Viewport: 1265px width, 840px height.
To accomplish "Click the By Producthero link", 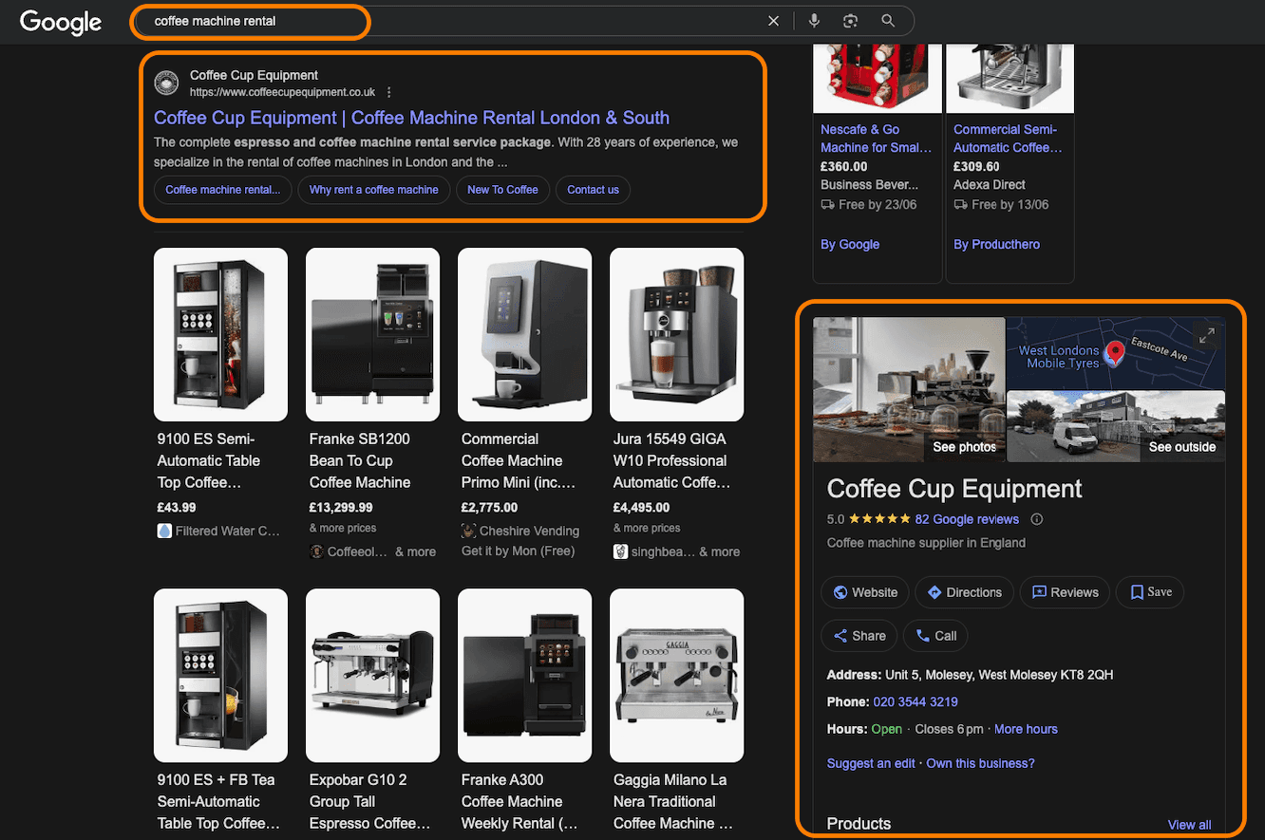I will [x=996, y=244].
